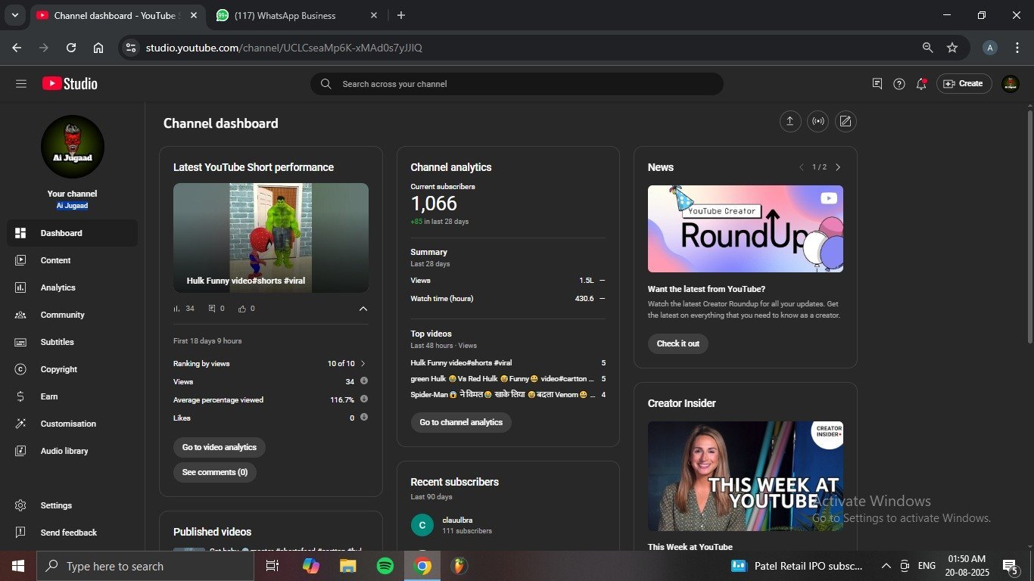This screenshot has width=1034, height=581.
Task: Open Analytics in the sidebar
Action: tap(58, 287)
